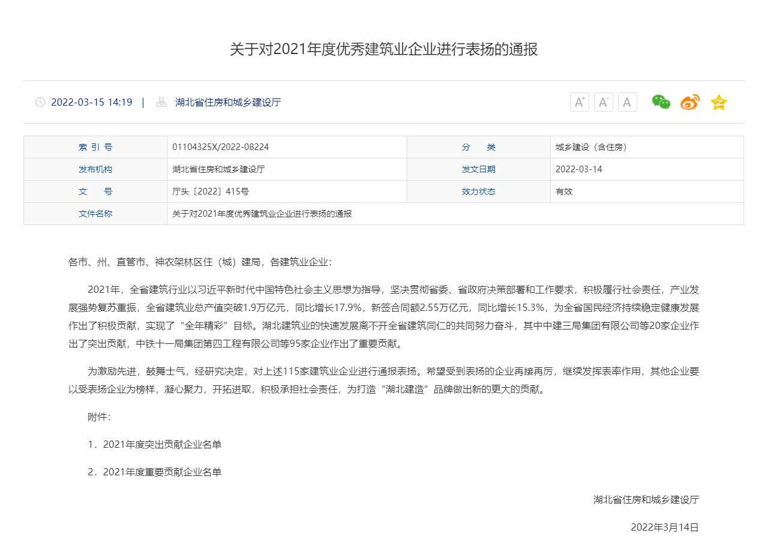Click the 效力状态 value 有效
761x545 pixels.
click(564, 191)
